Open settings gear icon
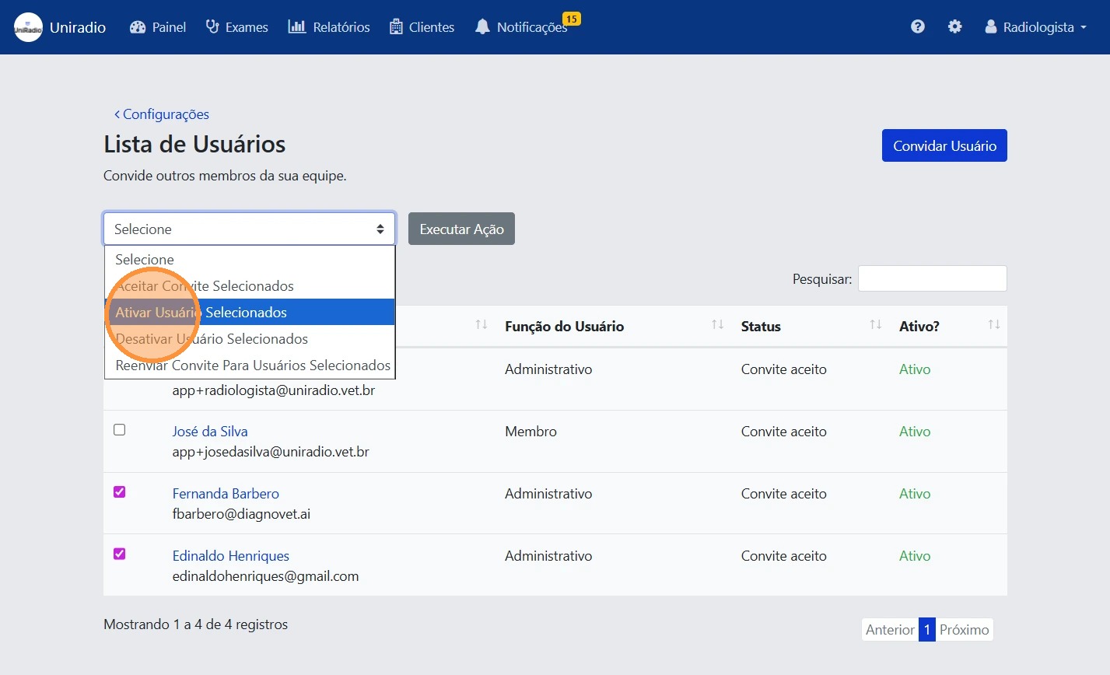The width and height of the screenshot is (1110, 675). tap(954, 27)
